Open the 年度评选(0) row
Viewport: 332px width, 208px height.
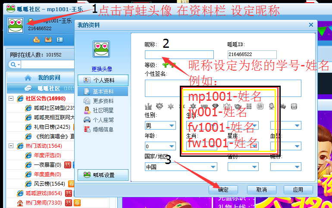point(47,155)
